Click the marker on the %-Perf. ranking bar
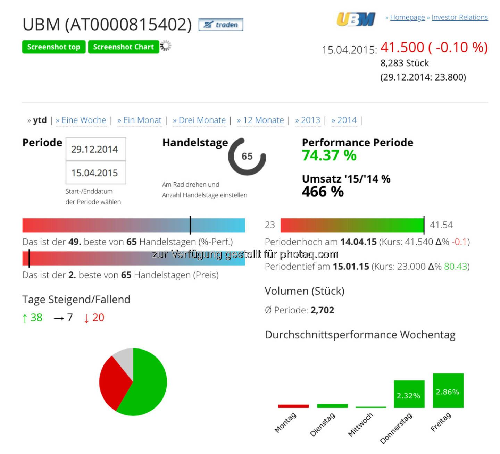 190,225
